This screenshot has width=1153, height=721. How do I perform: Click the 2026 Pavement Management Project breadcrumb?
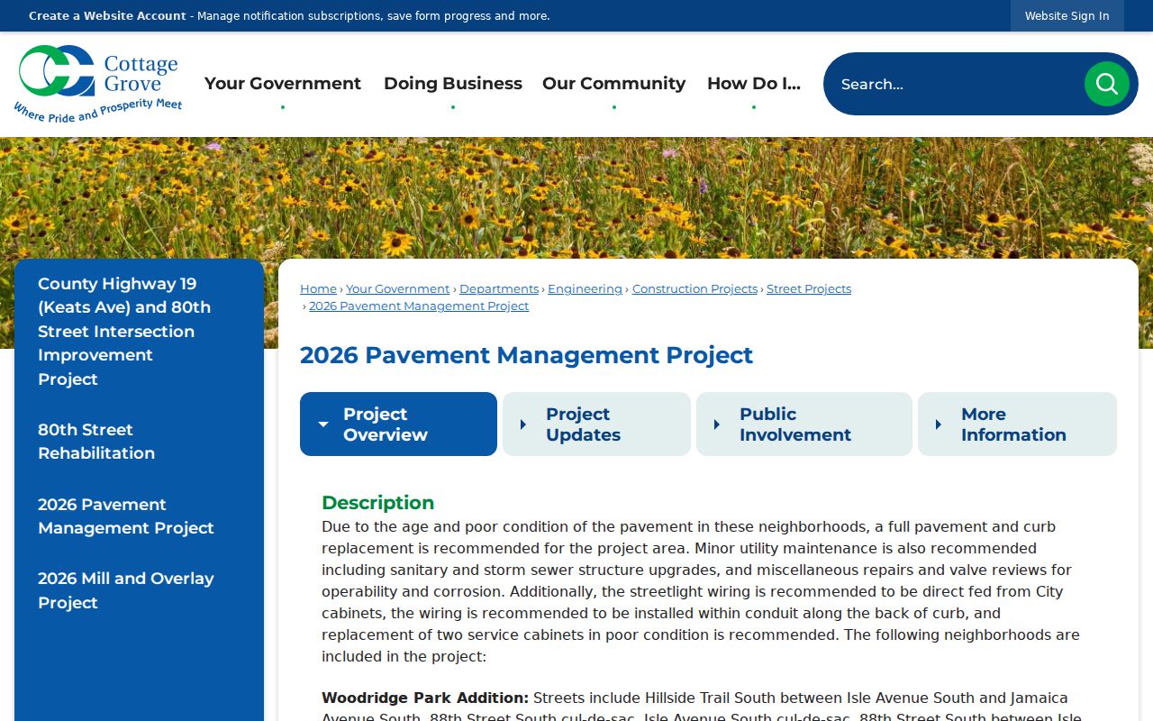tap(419, 306)
